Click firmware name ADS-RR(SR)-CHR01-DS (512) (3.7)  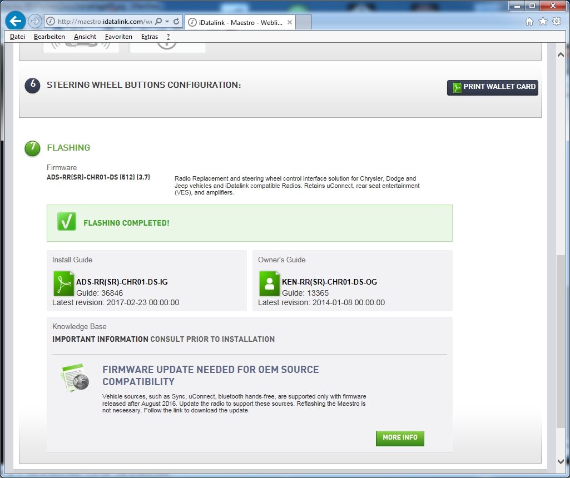98,177
